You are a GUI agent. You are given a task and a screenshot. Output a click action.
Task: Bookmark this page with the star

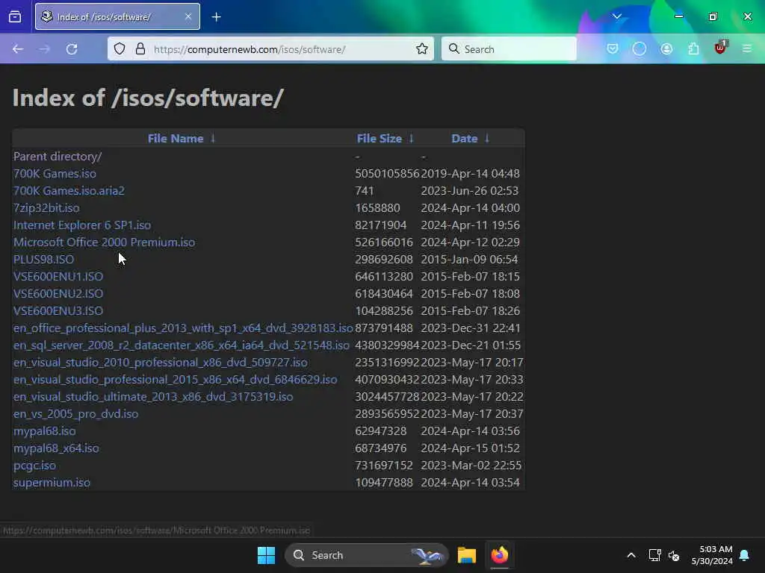click(x=422, y=48)
